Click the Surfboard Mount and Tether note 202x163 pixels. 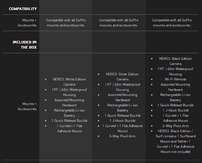(x=175, y=142)
